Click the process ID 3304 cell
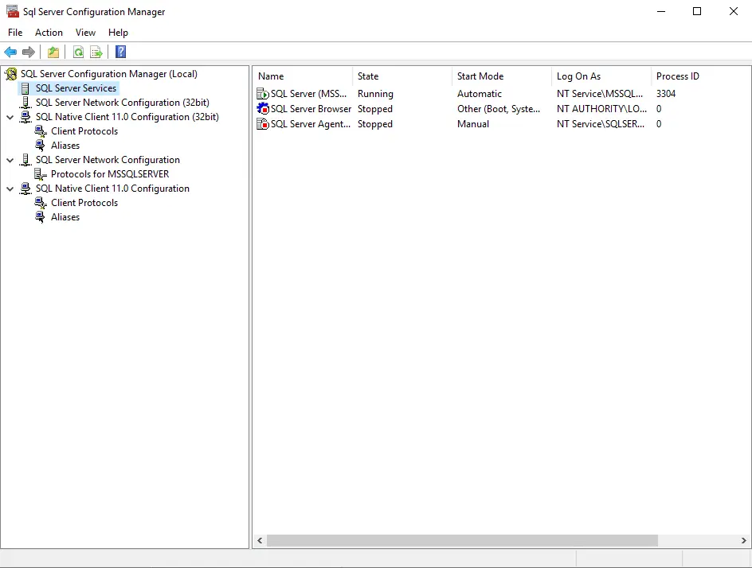 (666, 94)
